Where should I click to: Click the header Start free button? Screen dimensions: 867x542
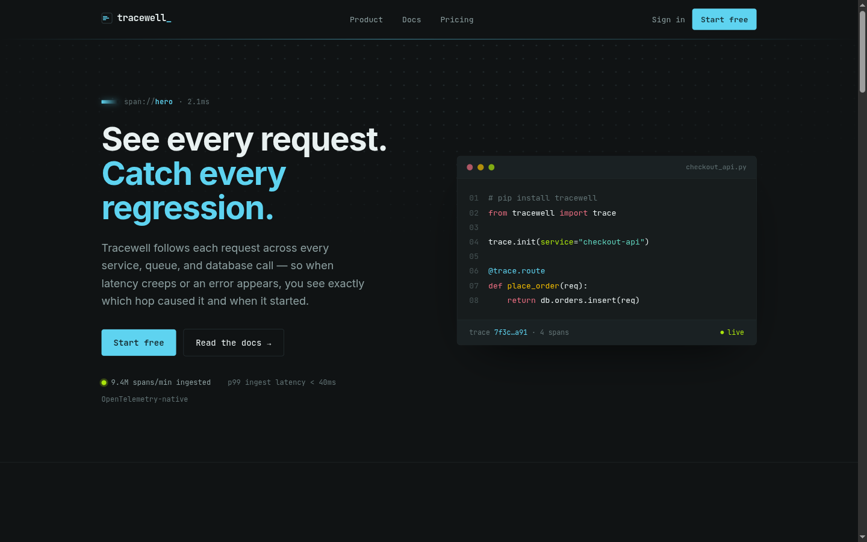pos(724,19)
